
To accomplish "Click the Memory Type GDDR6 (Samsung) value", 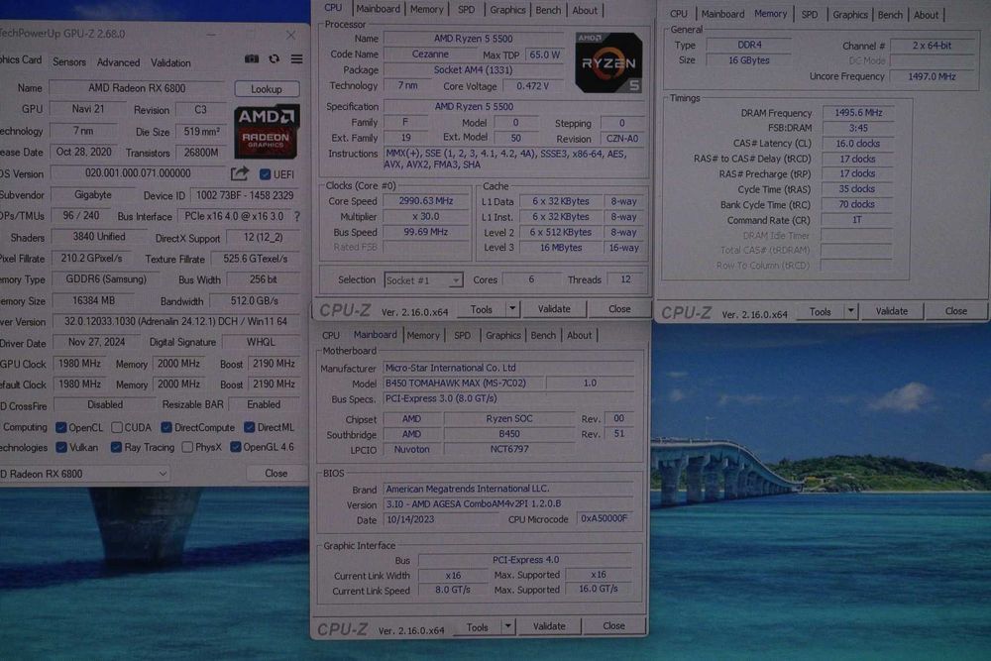I will (106, 279).
